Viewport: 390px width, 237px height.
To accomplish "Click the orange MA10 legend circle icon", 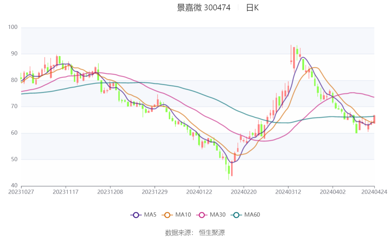I will (167, 215).
